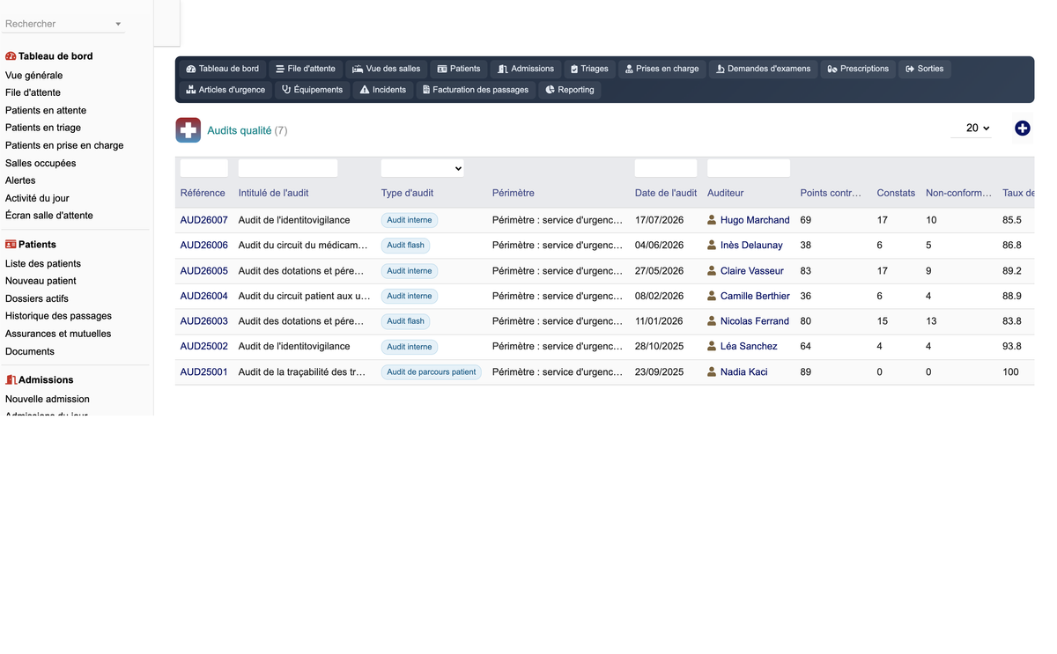
Task: Sort by the Constats column header
Action: (x=896, y=193)
